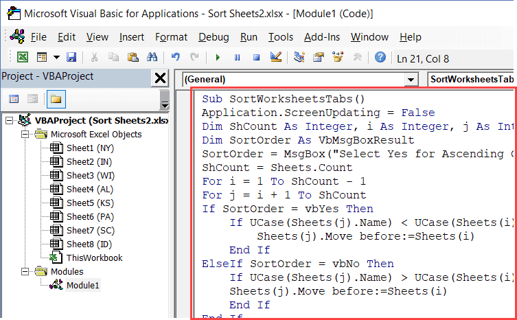Open the Edit menu
Image resolution: width=517 pixels, height=320 pixels.
coord(67,37)
